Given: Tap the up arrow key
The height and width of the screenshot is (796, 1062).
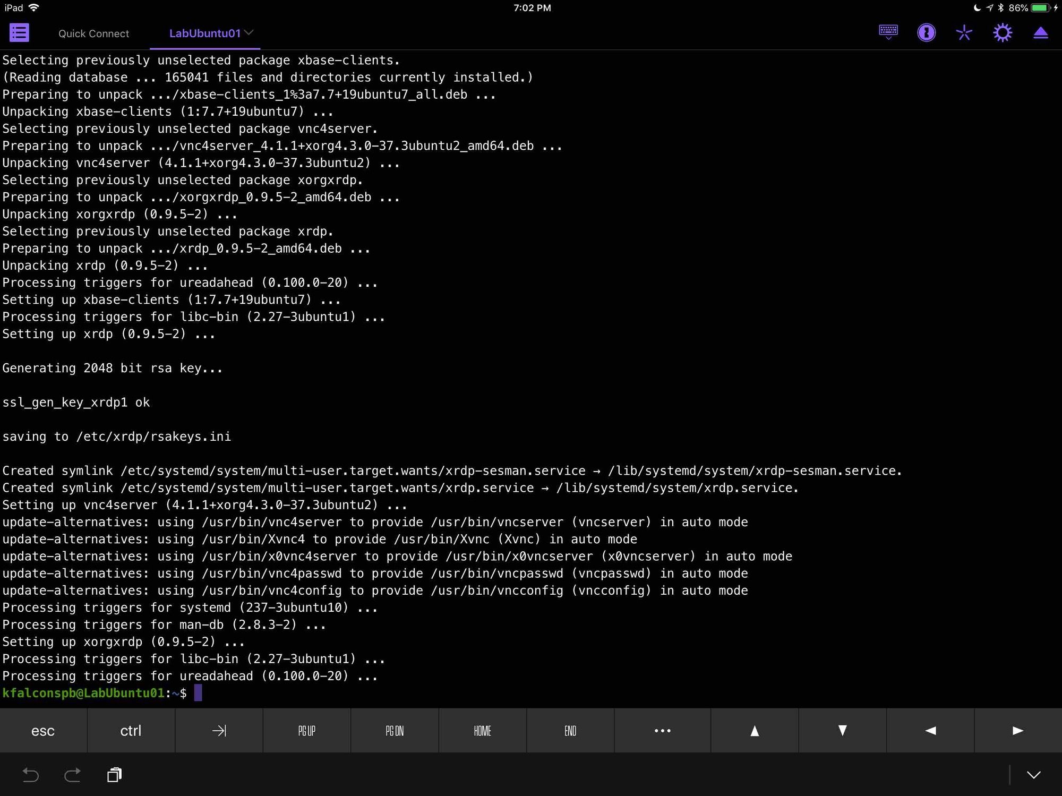Looking at the screenshot, I should tap(755, 731).
